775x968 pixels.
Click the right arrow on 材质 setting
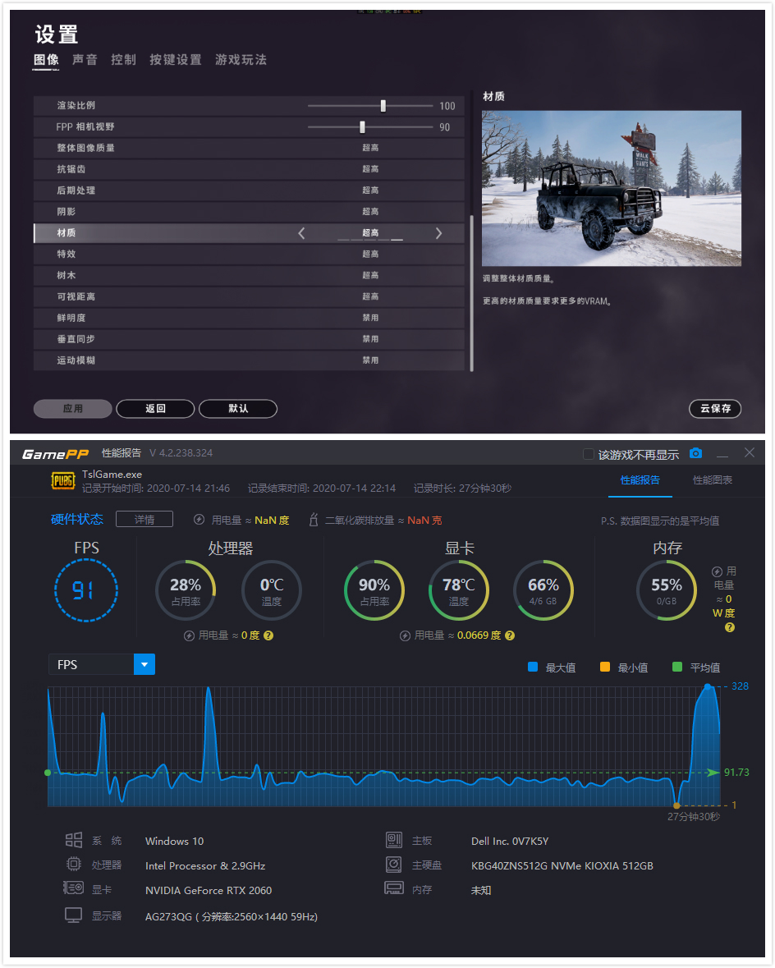(x=438, y=233)
